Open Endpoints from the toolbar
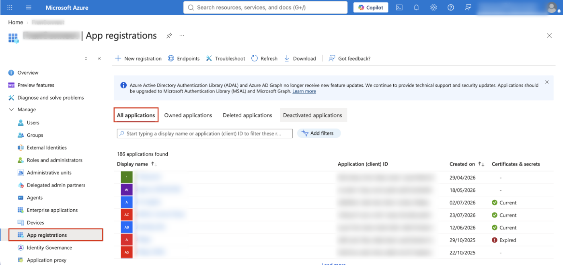563x266 pixels. [184, 59]
